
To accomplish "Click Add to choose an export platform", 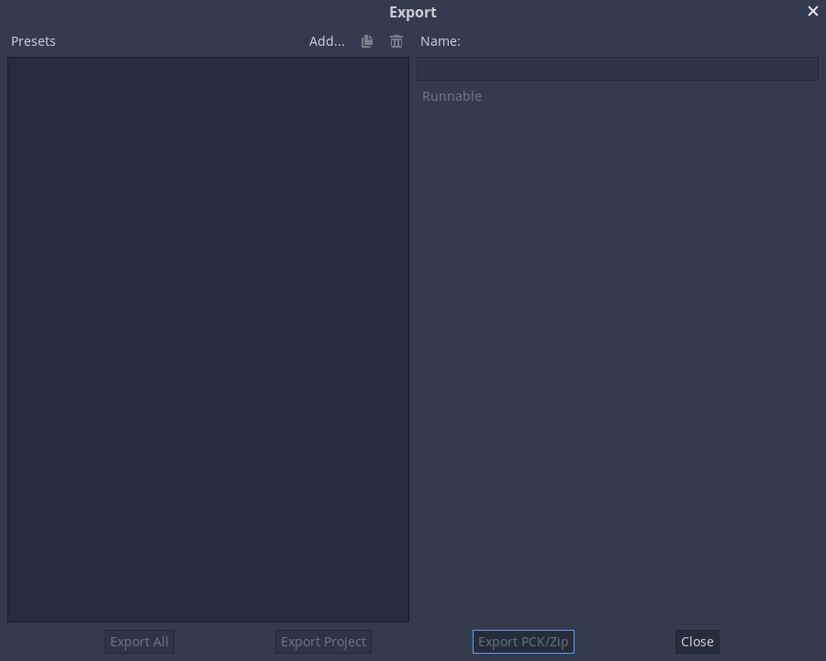I will tap(327, 41).
